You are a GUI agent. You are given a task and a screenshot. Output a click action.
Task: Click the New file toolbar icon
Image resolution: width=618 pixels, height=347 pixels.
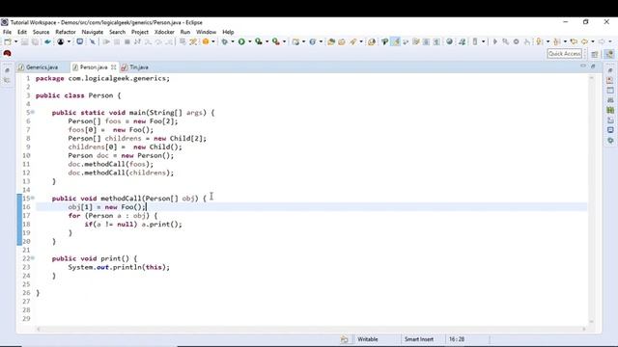pos(8,41)
